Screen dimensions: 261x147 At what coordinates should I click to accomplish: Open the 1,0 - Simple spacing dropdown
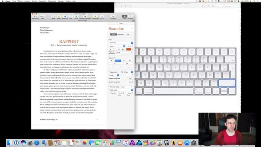tap(127, 72)
